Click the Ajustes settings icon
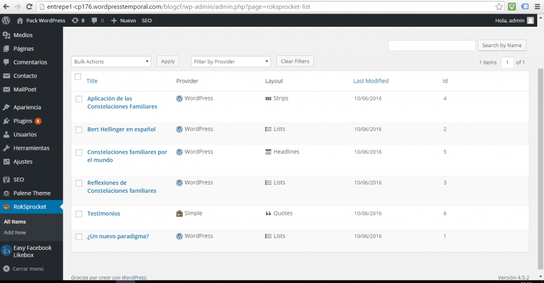The width and height of the screenshot is (544, 283). (x=6, y=161)
